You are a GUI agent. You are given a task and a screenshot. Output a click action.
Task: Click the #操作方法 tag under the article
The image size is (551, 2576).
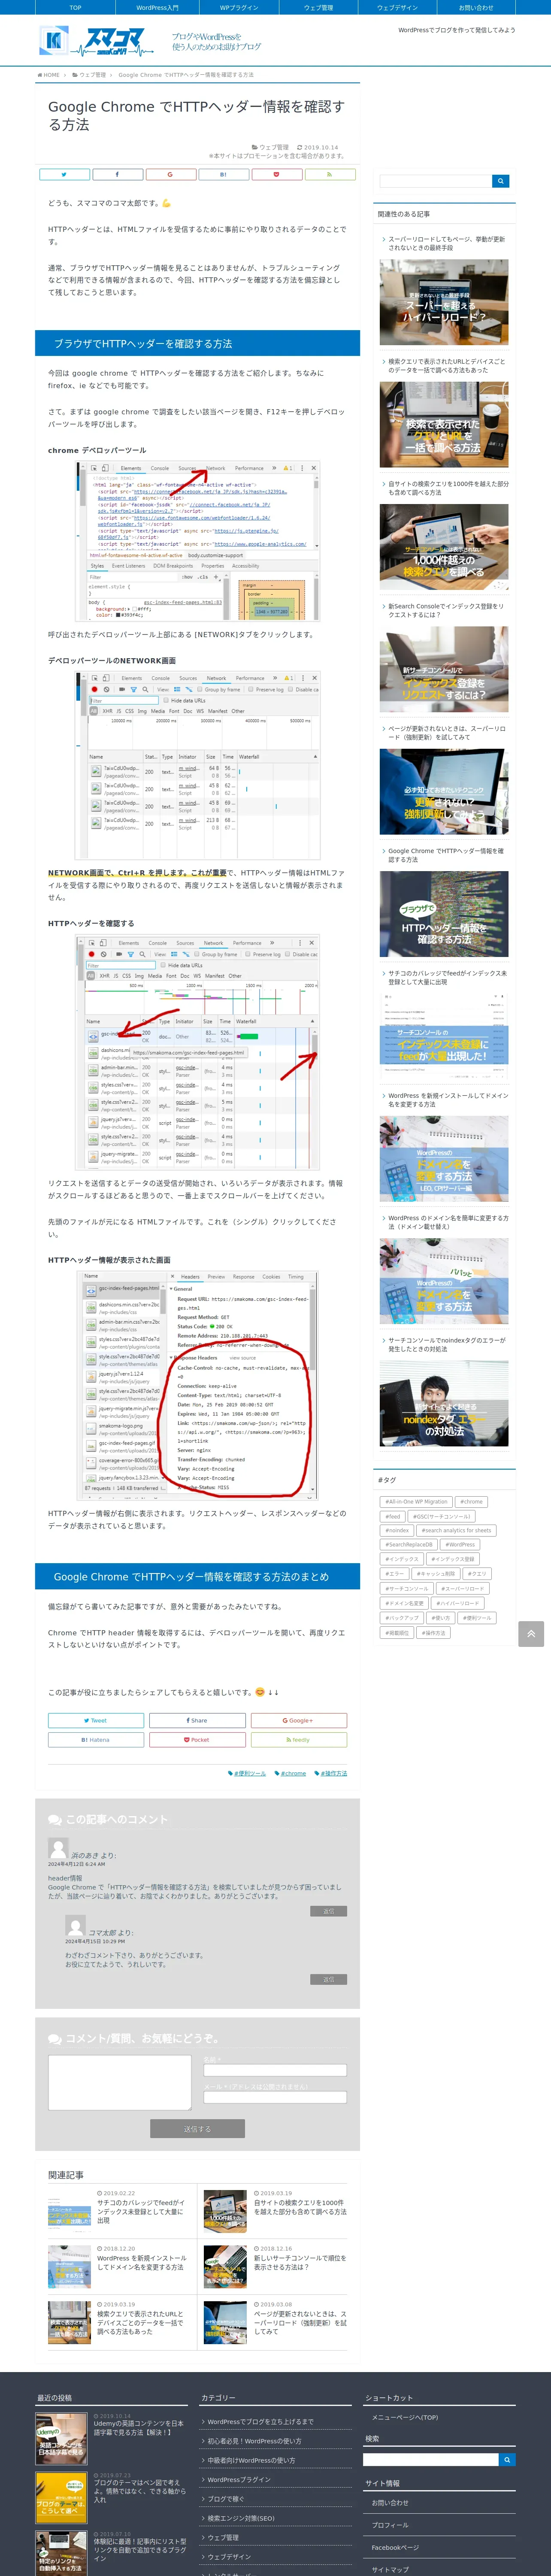coord(331,1773)
